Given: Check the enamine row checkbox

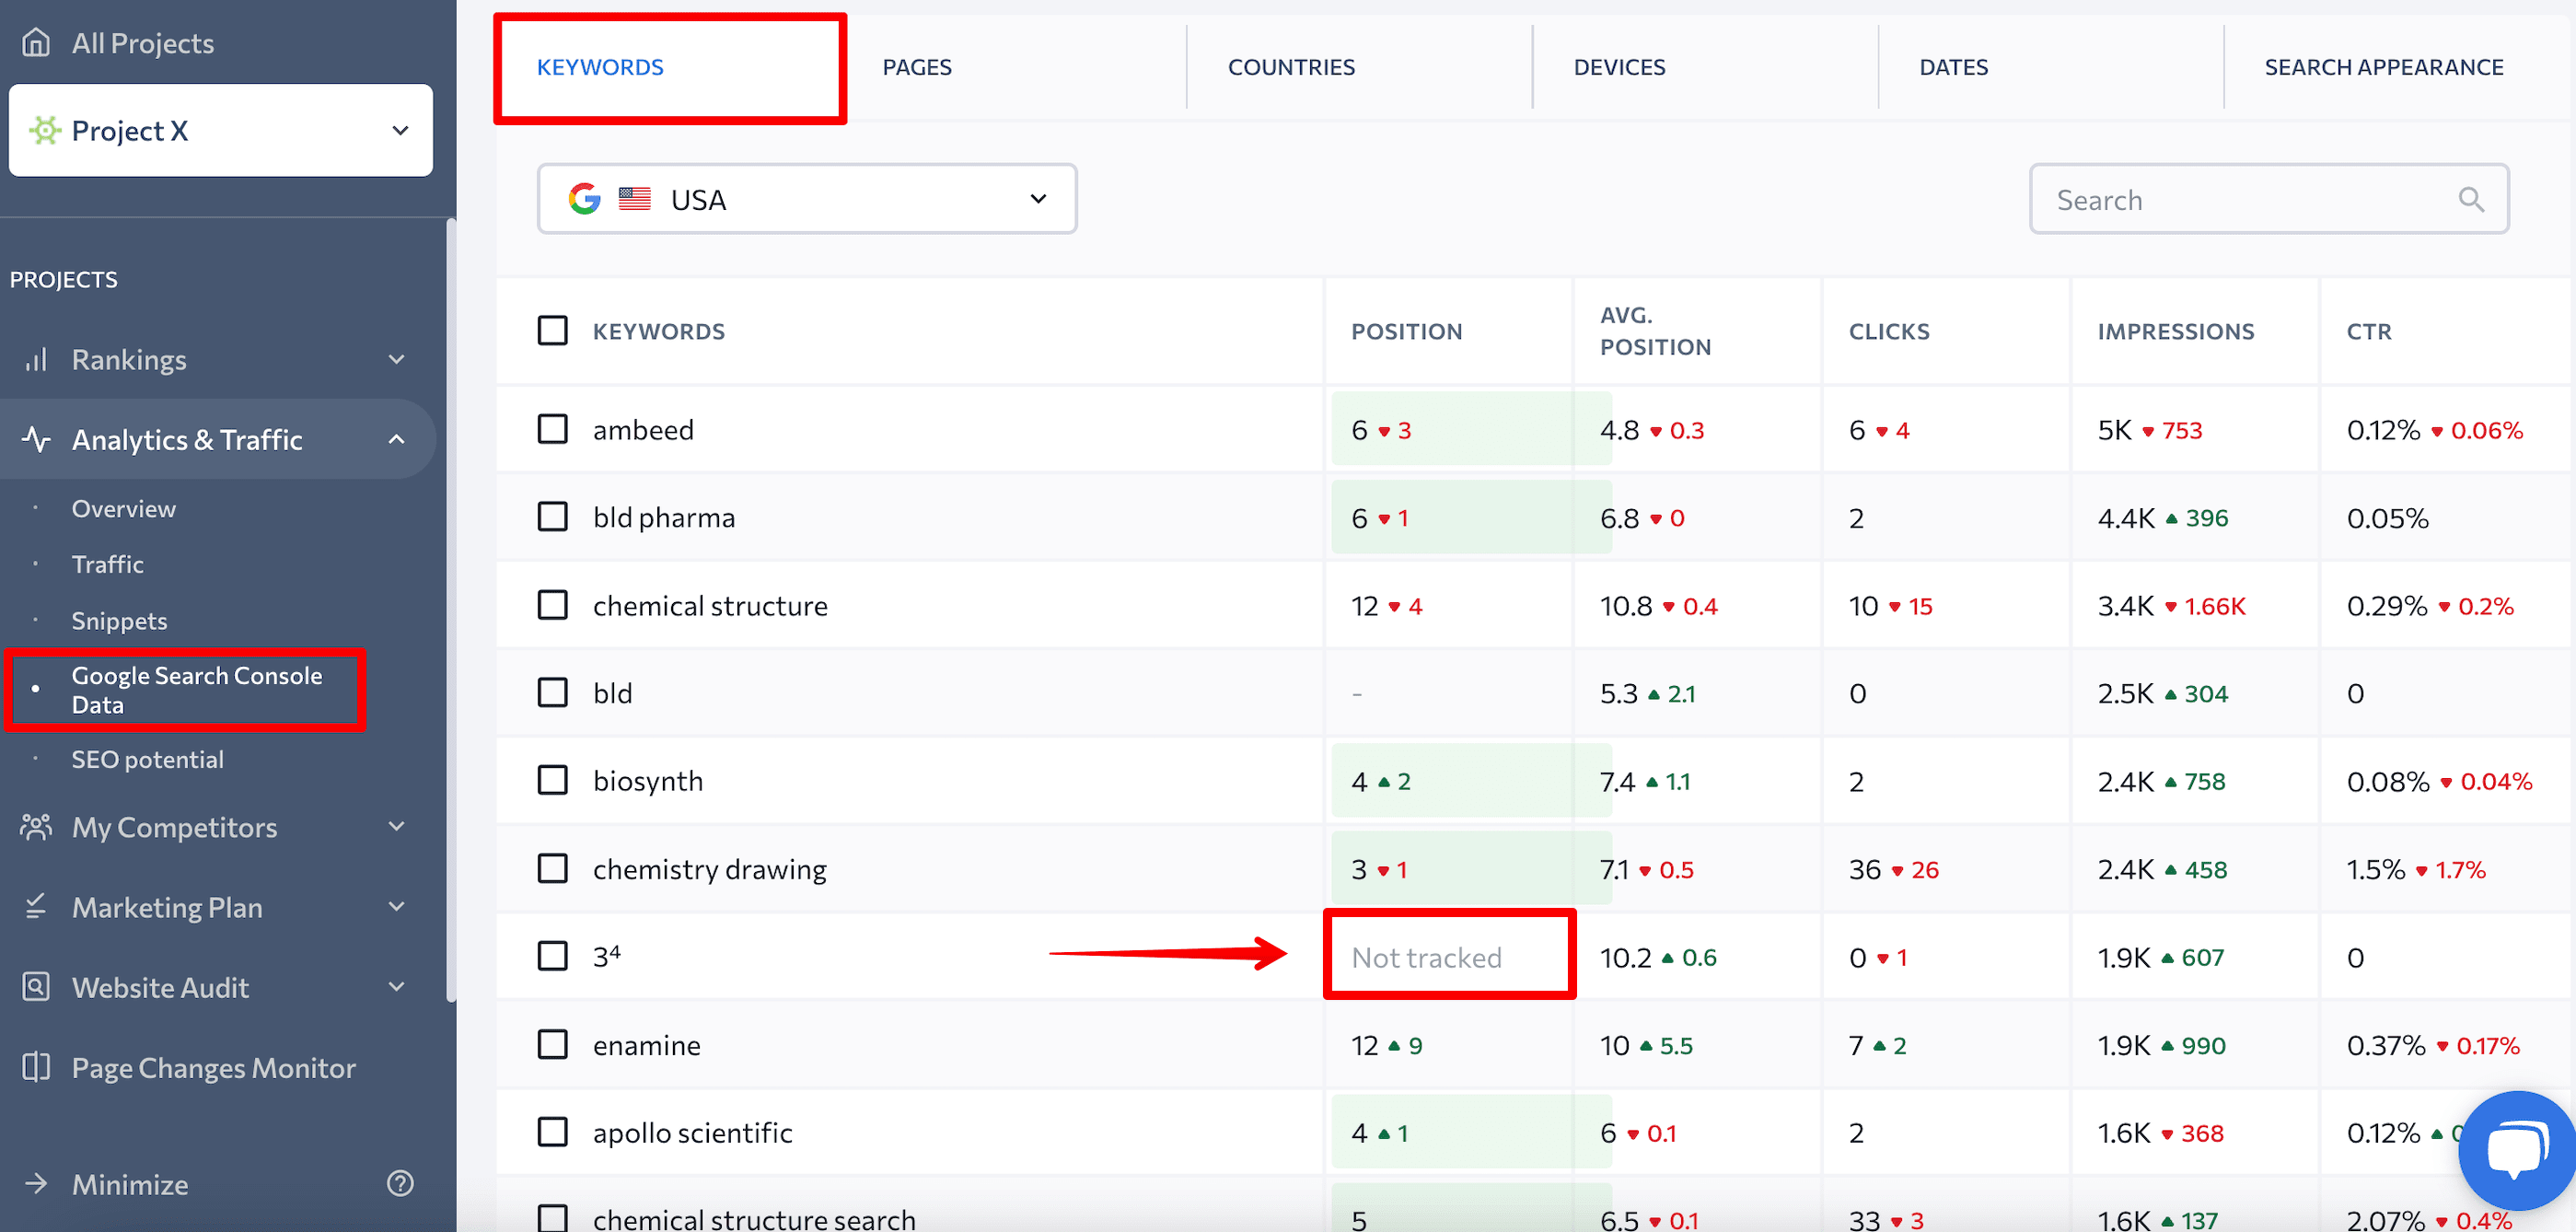Looking at the screenshot, I should tap(553, 1044).
